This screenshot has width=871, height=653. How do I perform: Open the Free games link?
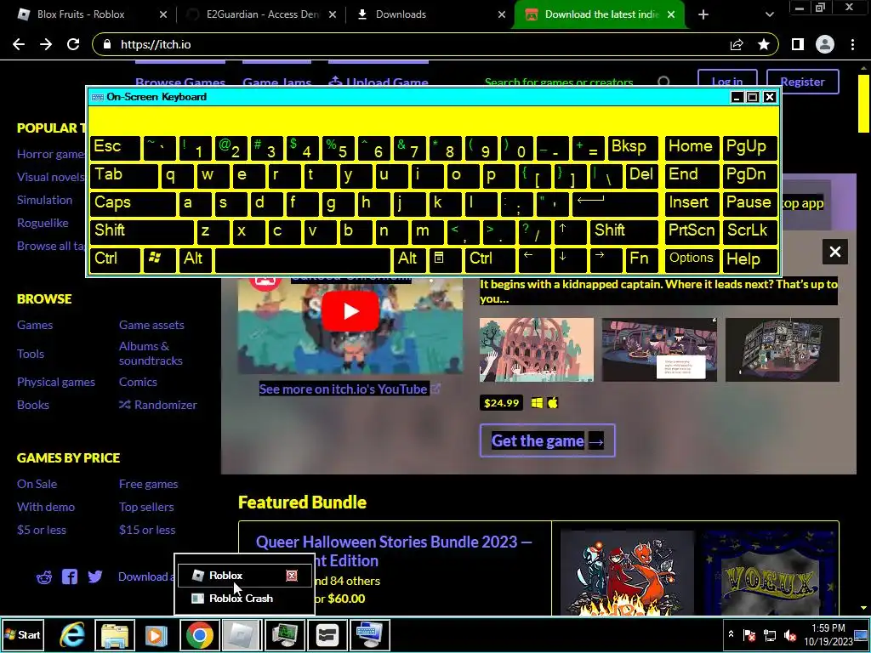tap(148, 484)
